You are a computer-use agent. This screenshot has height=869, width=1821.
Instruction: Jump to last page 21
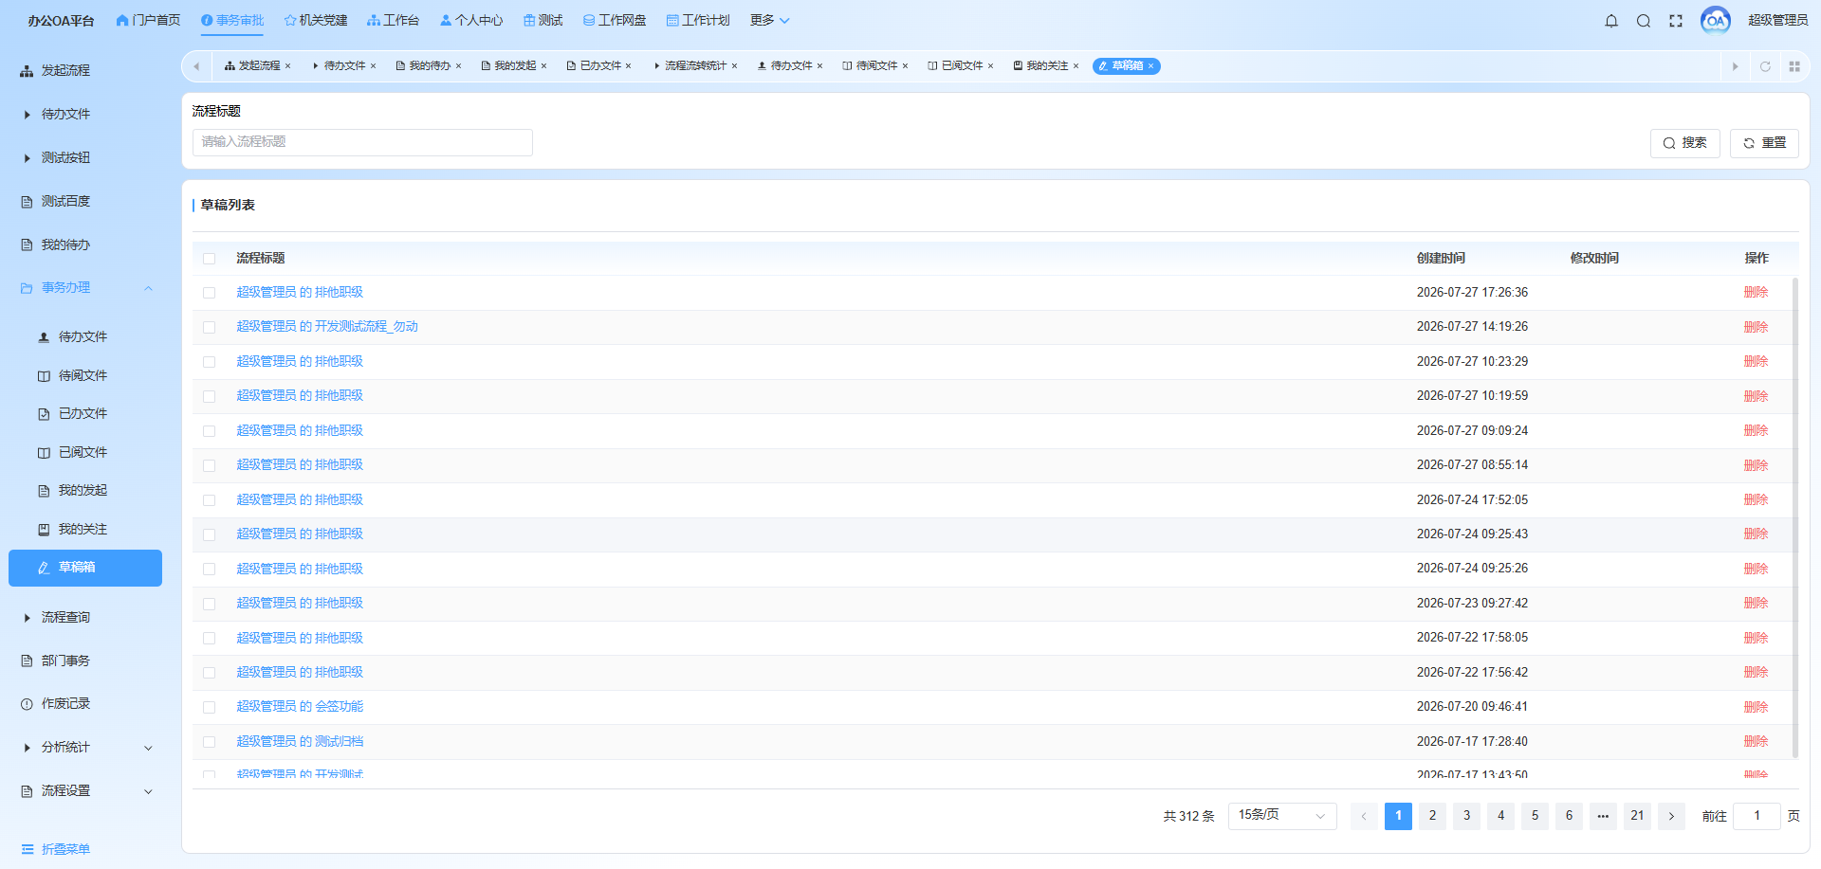click(x=1637, y=816)
